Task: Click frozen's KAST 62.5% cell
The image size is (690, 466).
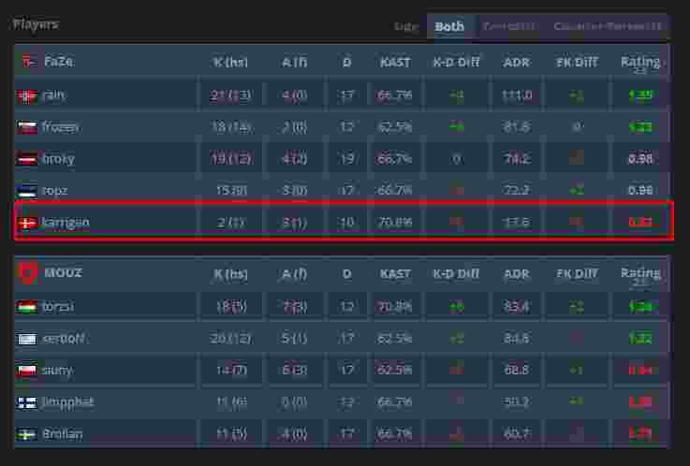Action: [x=395, y=127]
